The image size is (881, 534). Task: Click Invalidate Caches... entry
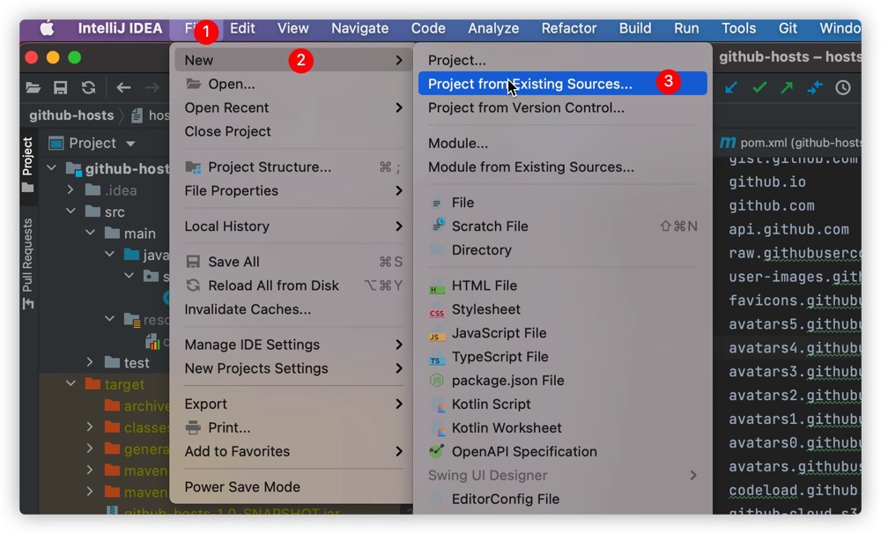coord(248,309)
